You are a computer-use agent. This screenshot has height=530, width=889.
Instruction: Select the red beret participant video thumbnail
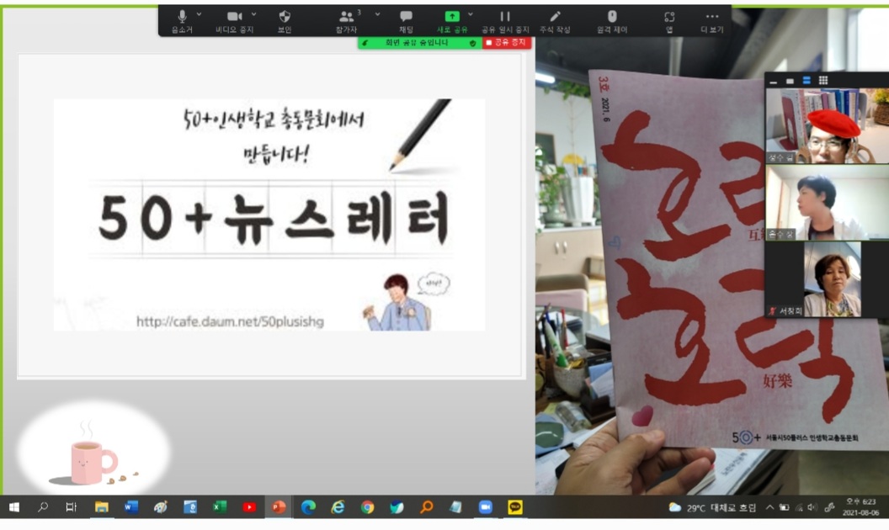[x=826, y=125]
